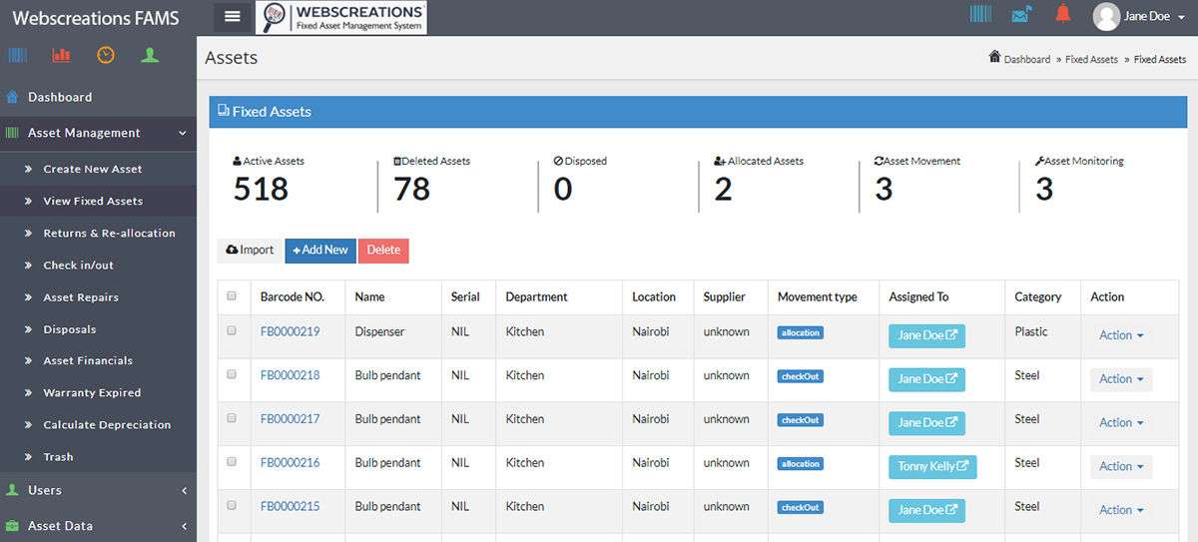This screenshot has height=542, width=1198.
Task: Collapse the Asset Management menu chevron
Action: click(183, 133)
